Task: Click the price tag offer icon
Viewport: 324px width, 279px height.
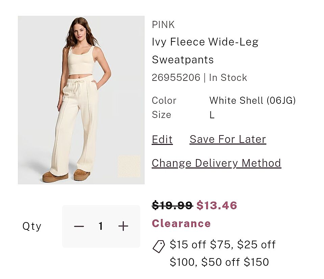Action: [x=158, y=246]
